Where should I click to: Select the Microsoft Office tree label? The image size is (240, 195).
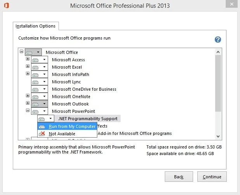point(62,52)
